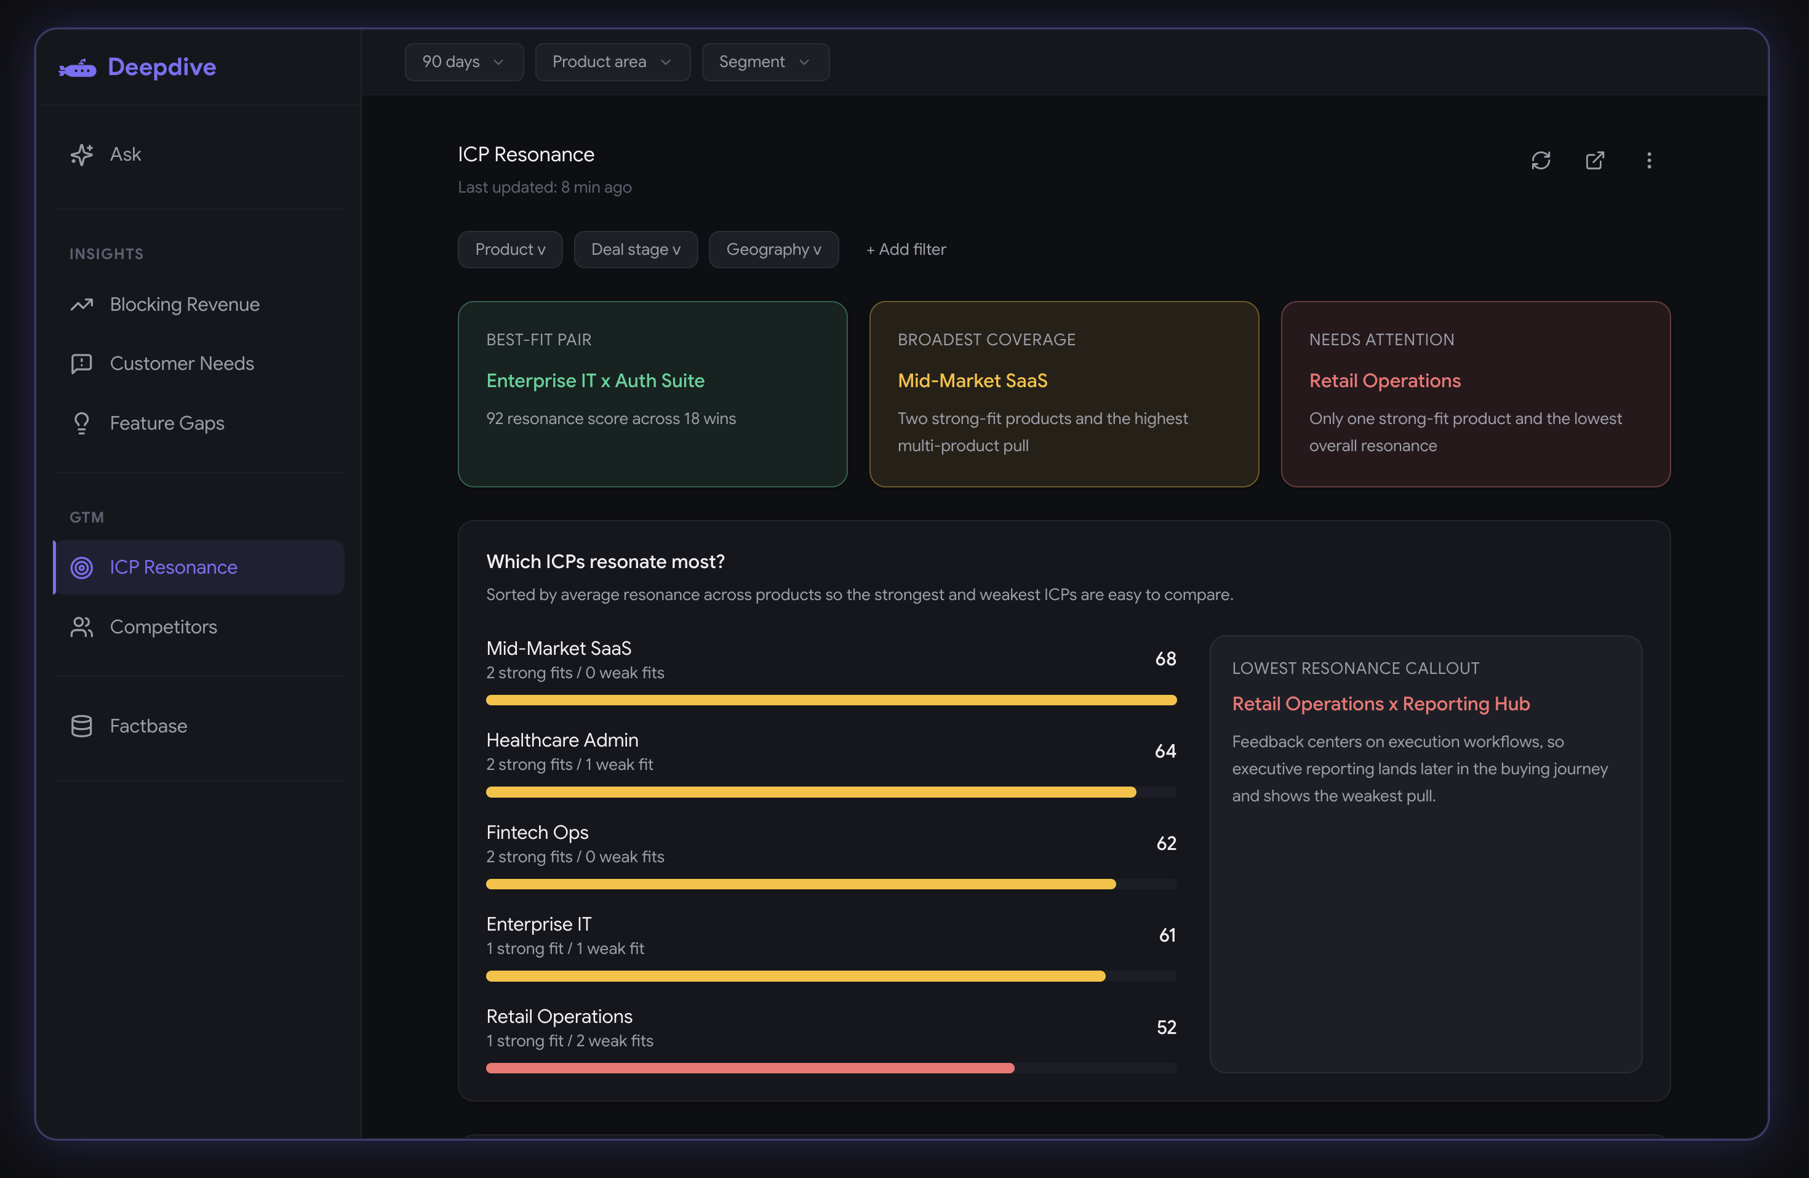Click the Customer Needs chat icon
Image resolution: width=1809 pixels, height=1178 pixels.
click(81, 364)
